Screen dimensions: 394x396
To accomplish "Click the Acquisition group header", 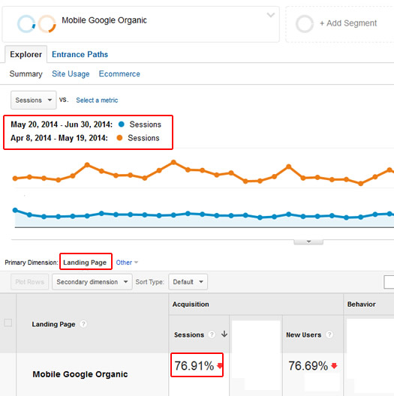I will tap(191, 304).
